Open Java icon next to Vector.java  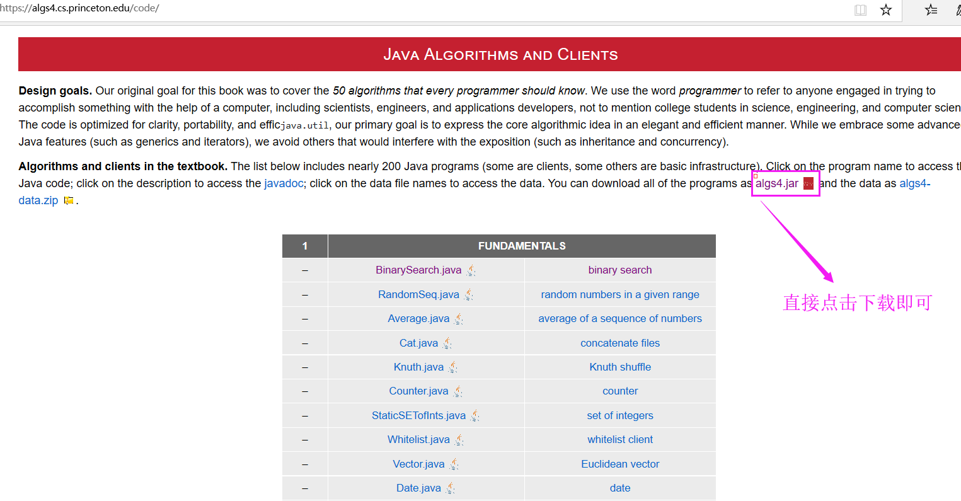[454, 464]
